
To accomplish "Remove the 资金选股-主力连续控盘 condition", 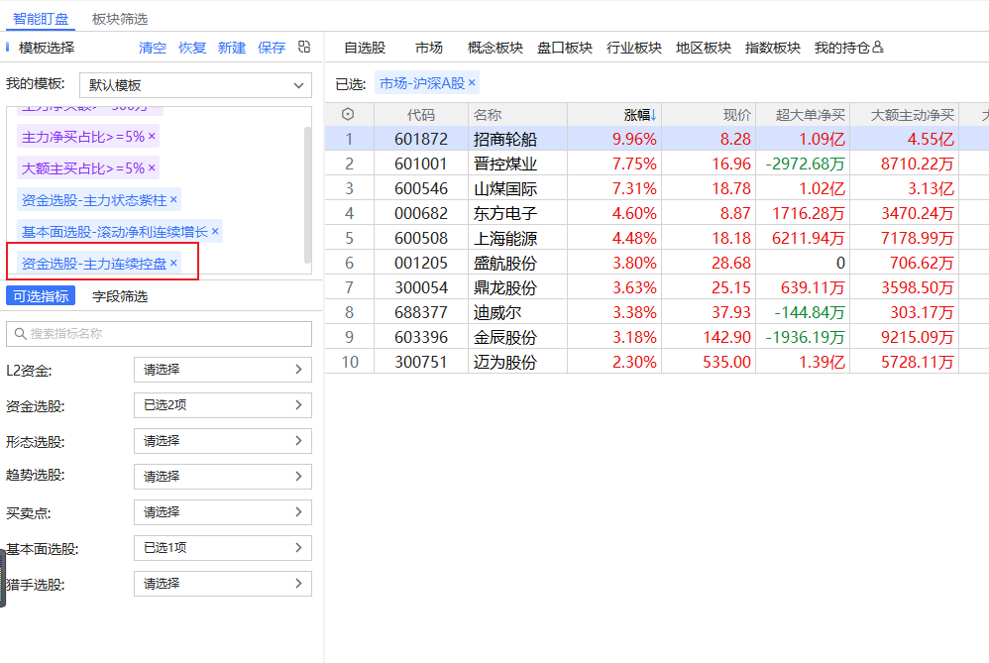I will (x=173, y=263).
